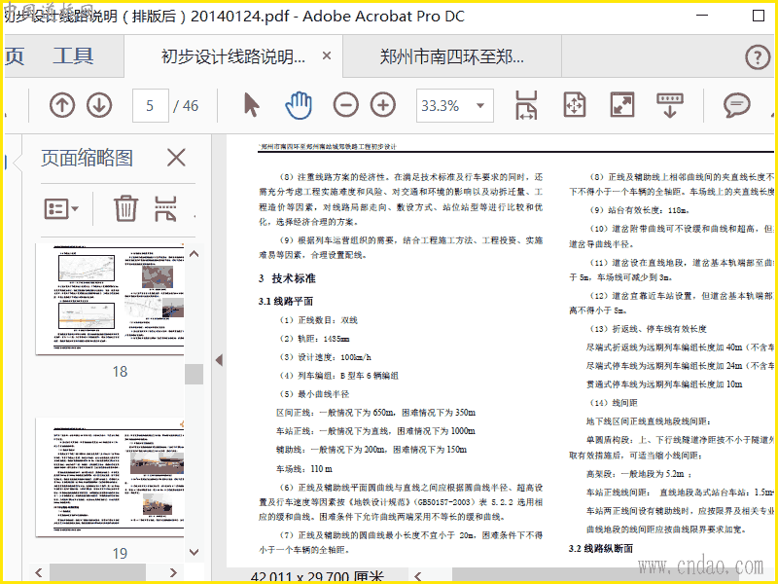The height and width of the screenshot is (584, 778).
Task: Open the comment speech bubble tool
Action: pyautogui.click(x=737, y=105)
